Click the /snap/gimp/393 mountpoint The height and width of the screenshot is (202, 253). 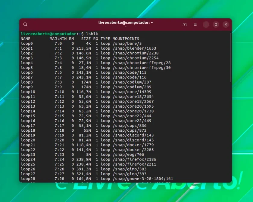pyautogui.click(x=130, y=174)
